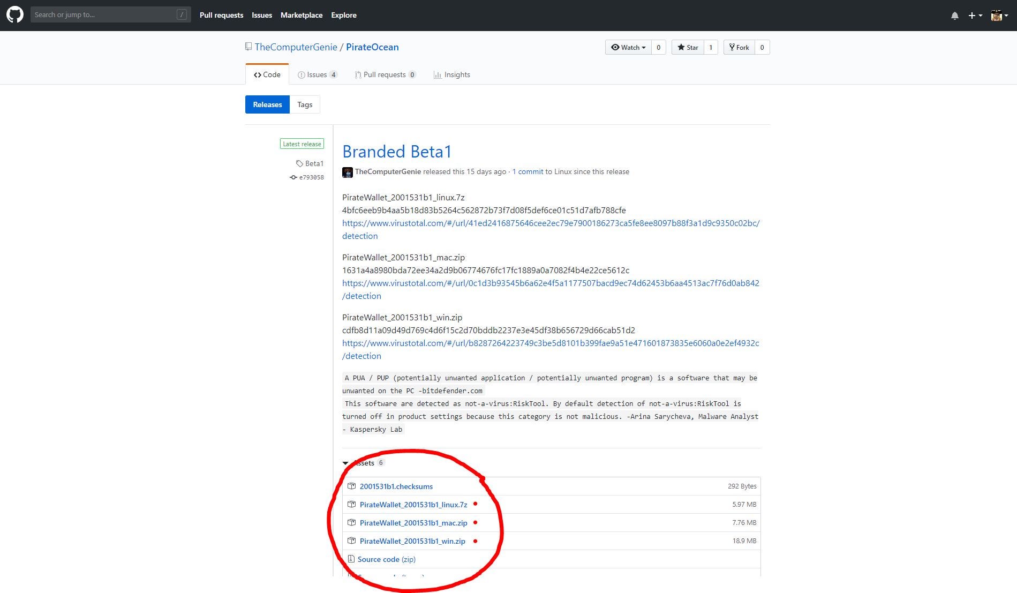The image size is (1017, 593).
Task: Star the repository
Action: [x=688, y=47]
